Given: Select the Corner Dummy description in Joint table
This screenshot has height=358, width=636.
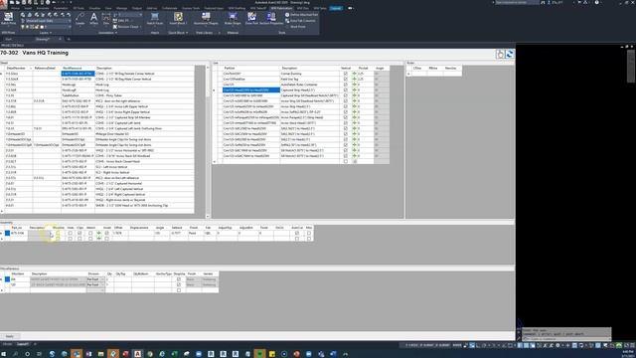Looking at the screenshot, I should pos(309,74).
